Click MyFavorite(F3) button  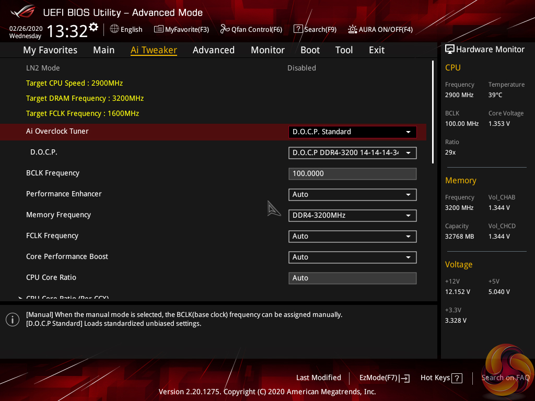[181, 29]
